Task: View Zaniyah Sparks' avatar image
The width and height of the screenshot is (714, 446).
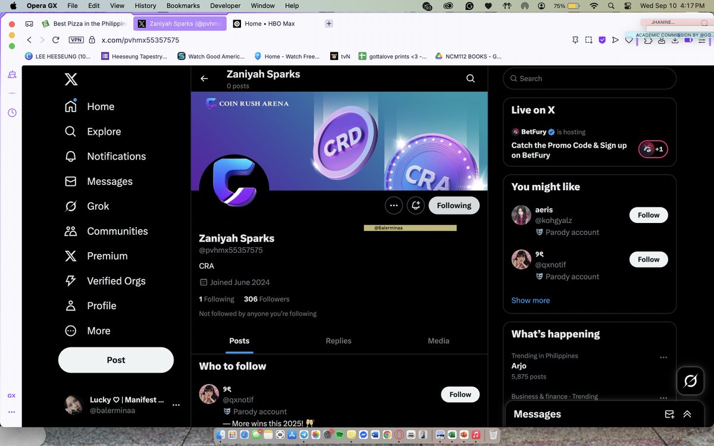Action: point(234,188)
